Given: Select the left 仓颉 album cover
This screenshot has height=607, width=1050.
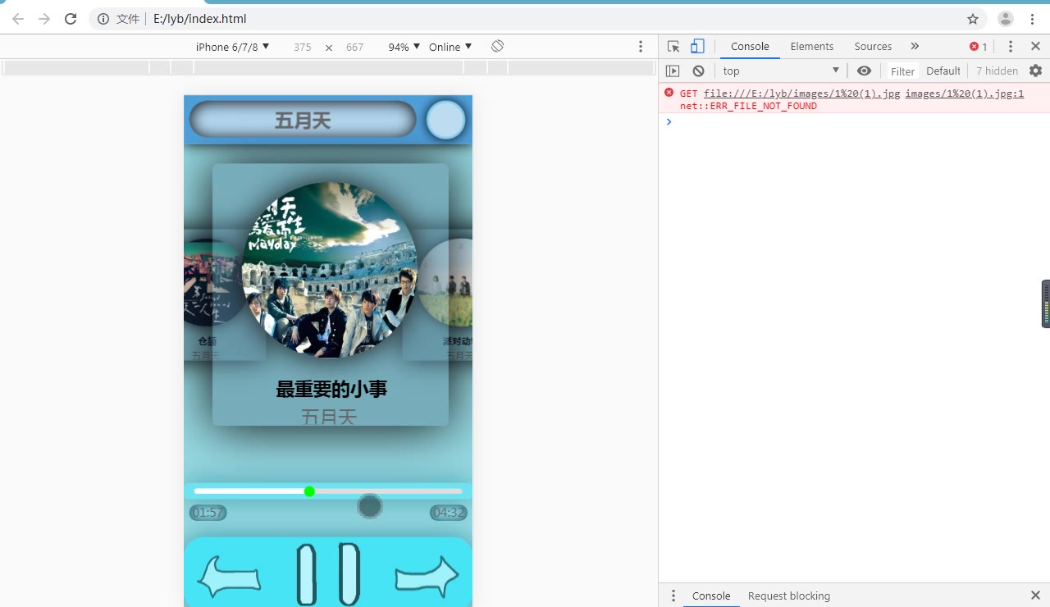Looking at the screenshot, I should coord(214,282).
